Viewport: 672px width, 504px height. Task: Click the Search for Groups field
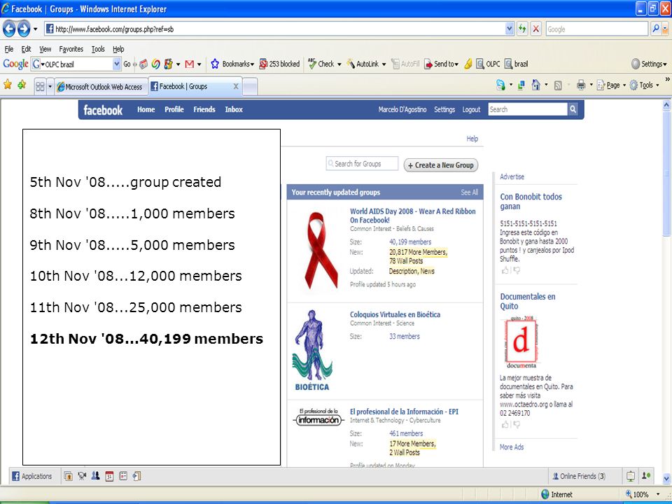pos(362,164)
